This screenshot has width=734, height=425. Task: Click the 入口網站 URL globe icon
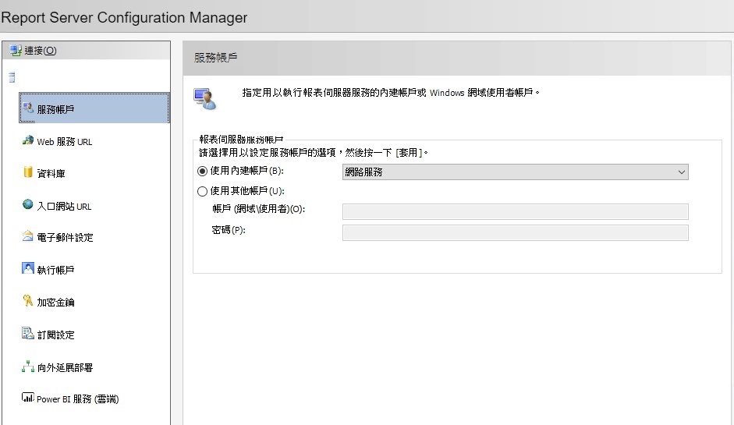[29, 206]
